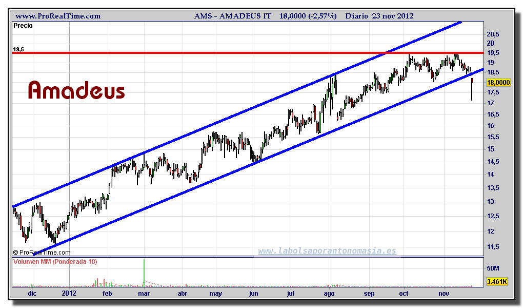Click the 13 price axis label
Viewport: 523px width, 308px height.
point(490,202)
